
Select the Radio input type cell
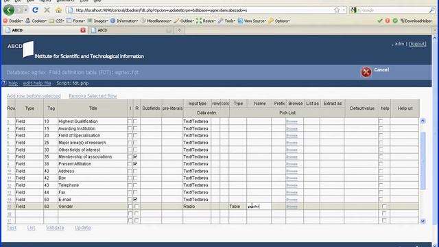coord(197,207)
